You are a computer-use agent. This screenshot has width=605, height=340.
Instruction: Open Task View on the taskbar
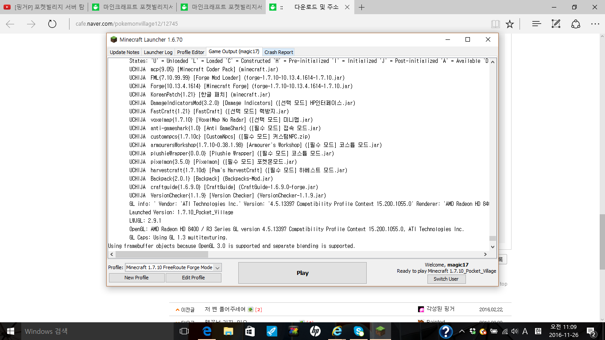[184, 331]
